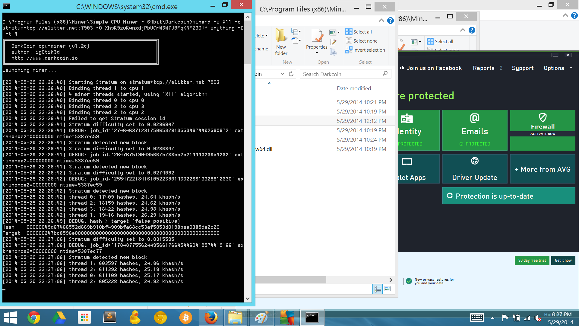Open Help in the front Explorer window
This screenshot has width=579, height=326.
coord(391,21)
